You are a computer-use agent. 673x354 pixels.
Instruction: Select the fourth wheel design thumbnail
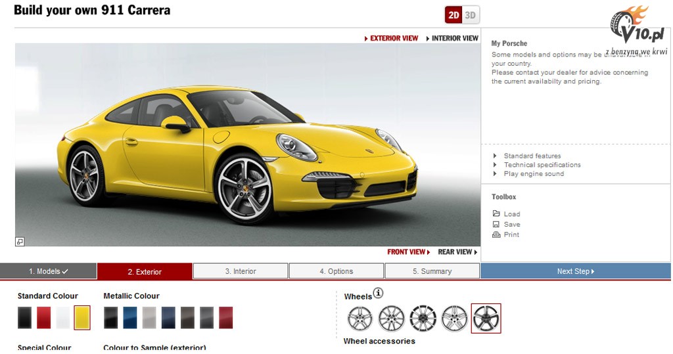[x=455, y=319]
